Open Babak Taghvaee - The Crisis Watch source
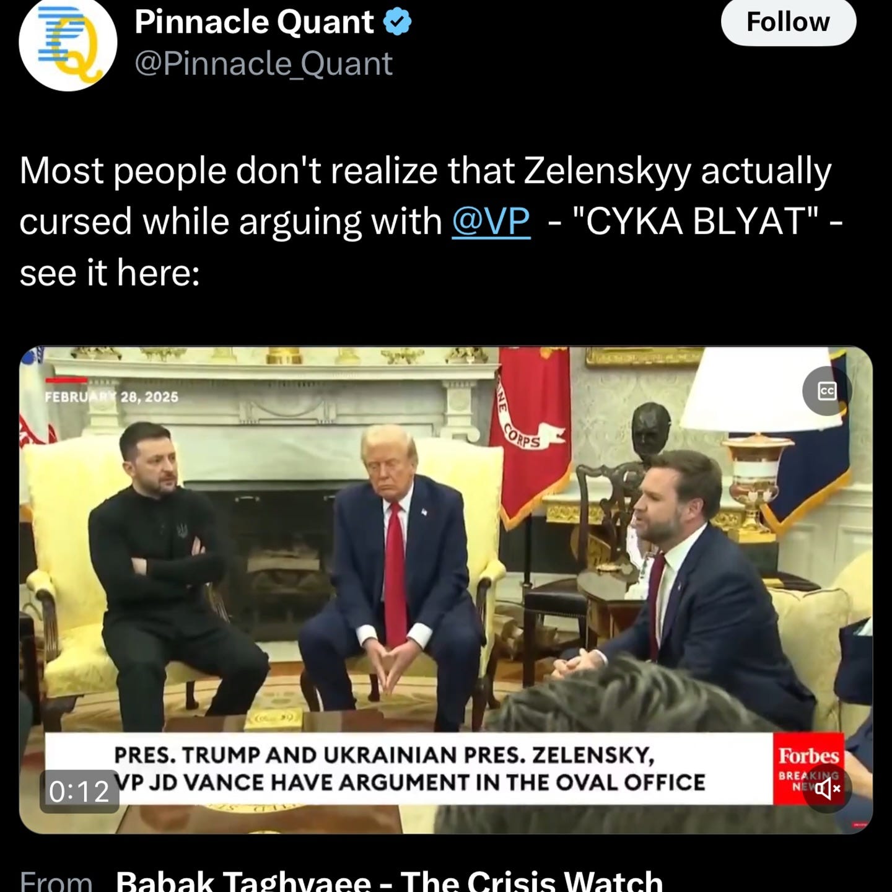The image size is (892, 892). (x=389, y=880)
